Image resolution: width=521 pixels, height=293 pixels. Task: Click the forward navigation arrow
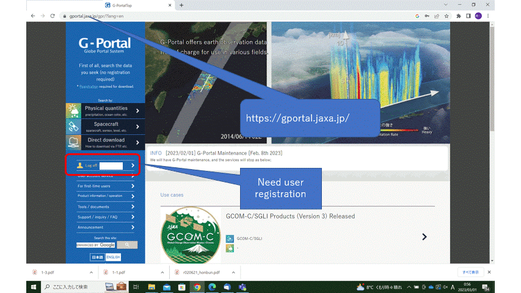43,16
